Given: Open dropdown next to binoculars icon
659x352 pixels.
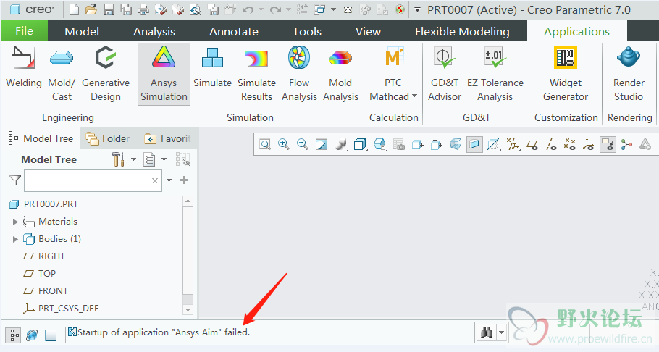Looking at the screenshot, I should [x=501, y=333].
